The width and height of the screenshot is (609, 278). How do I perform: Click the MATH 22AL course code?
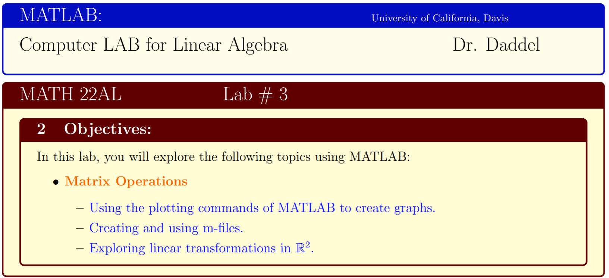(x=70, y=94)
